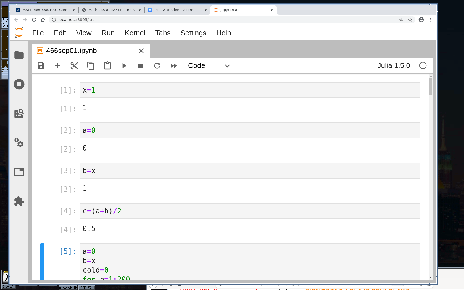Click the Julia 1.5.0 kernel name

click(394, 66)
